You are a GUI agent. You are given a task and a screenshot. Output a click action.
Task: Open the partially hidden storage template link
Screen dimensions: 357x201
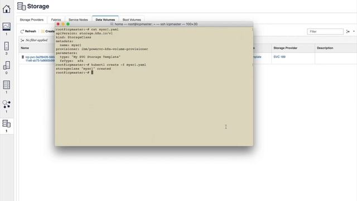point(257,57)
